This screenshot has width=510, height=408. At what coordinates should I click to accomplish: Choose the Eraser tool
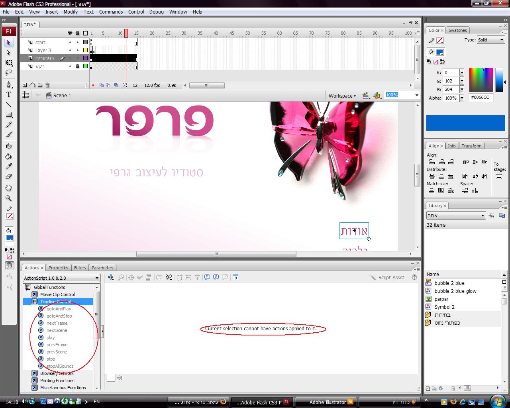[x=8, y=177]
